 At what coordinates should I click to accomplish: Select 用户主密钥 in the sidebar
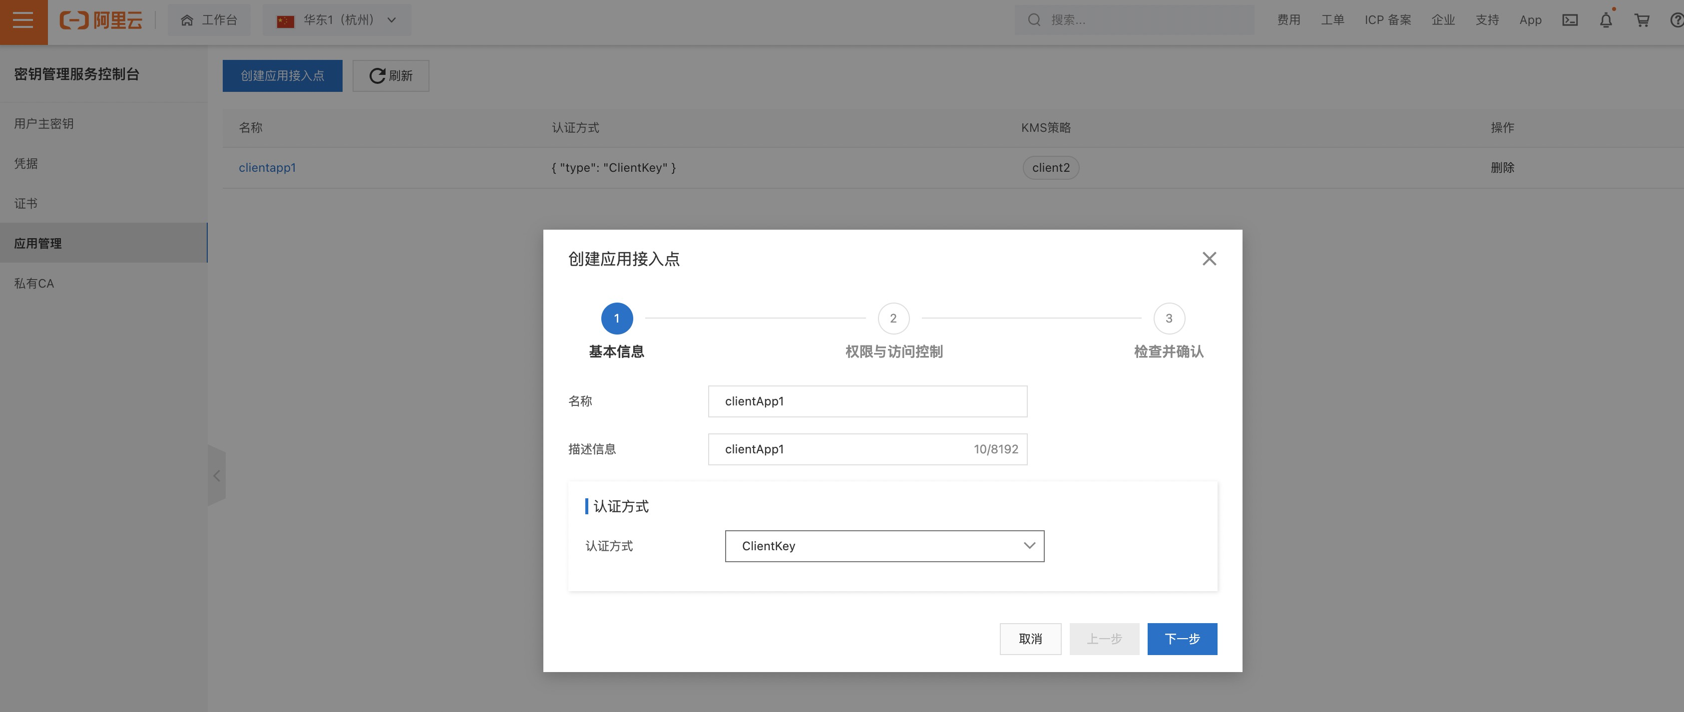coord(44,123)
